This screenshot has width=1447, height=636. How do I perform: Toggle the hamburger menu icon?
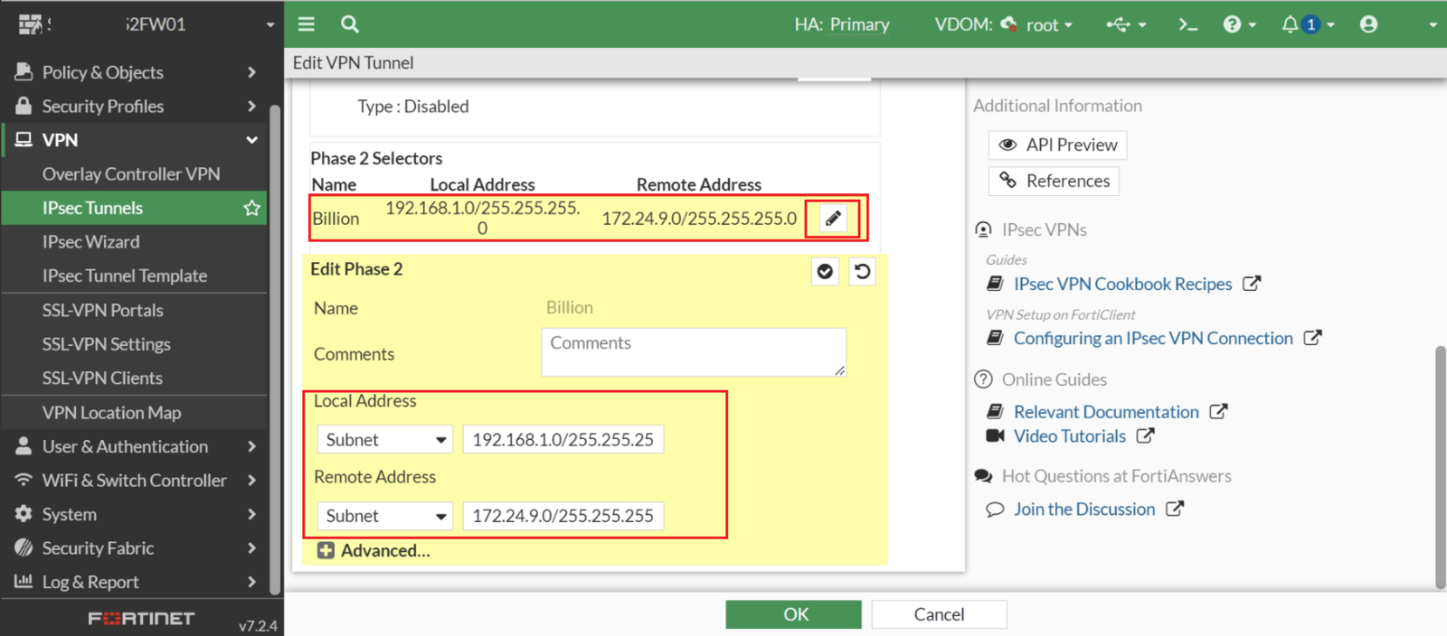pos(307,24)
